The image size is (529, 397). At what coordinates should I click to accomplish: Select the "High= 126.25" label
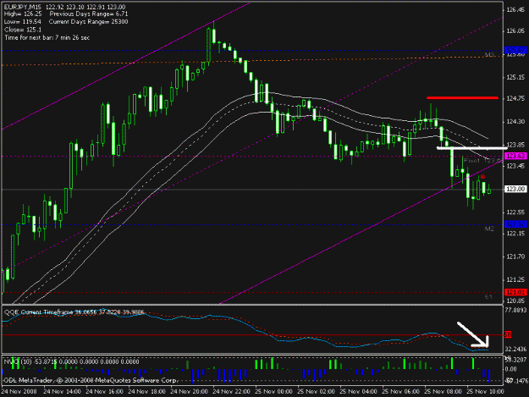[24, 14]
